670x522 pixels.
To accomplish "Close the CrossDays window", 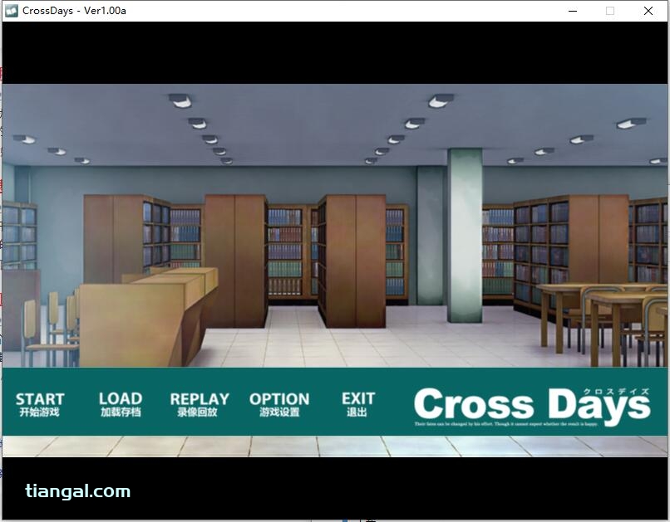I will point(648,11).
